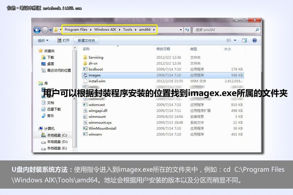Expand arrow after Windows AIK breadcrumb
This screenshot has height=195, width=293.
click(x=120, y=30)
